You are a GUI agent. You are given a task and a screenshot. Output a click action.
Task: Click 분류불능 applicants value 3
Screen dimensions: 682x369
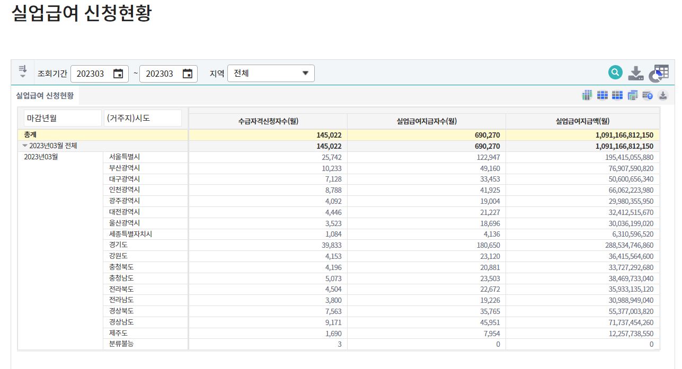[x=340, y=344]
